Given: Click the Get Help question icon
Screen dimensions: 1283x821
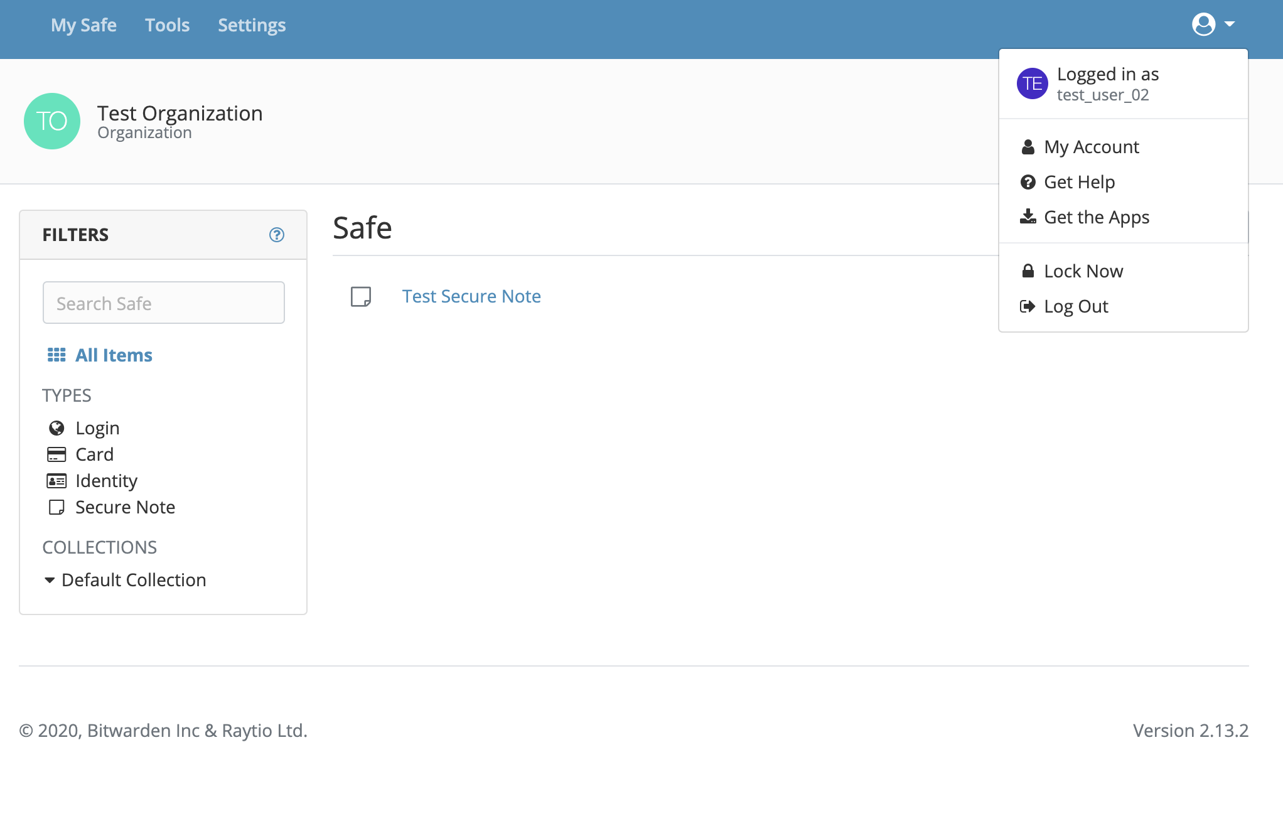Looking at the screenshot, I should click(1028, 182).
